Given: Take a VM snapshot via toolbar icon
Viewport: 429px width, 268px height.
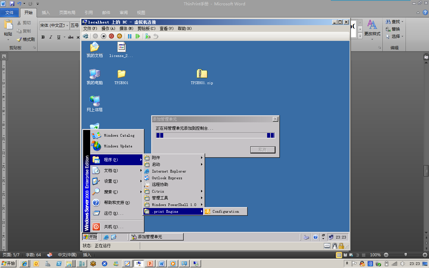Looking at the screenshot, I should coord(148,36).
